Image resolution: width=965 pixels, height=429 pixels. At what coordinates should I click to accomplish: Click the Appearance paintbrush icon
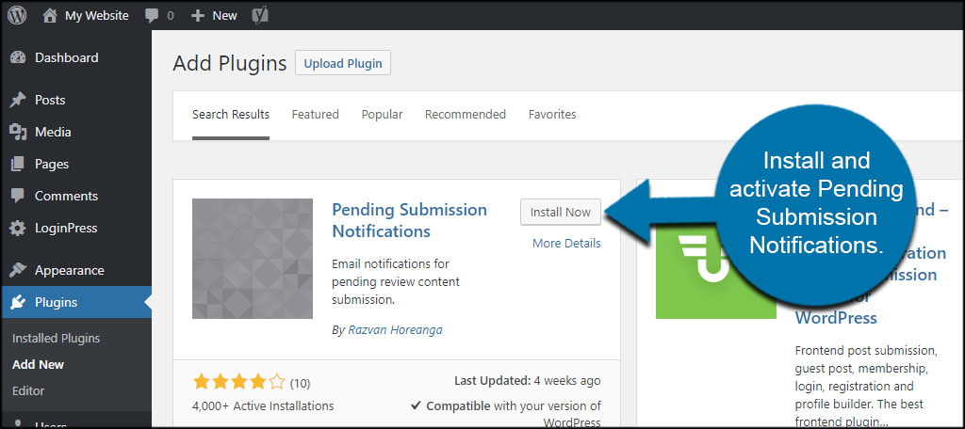(18, 270)
